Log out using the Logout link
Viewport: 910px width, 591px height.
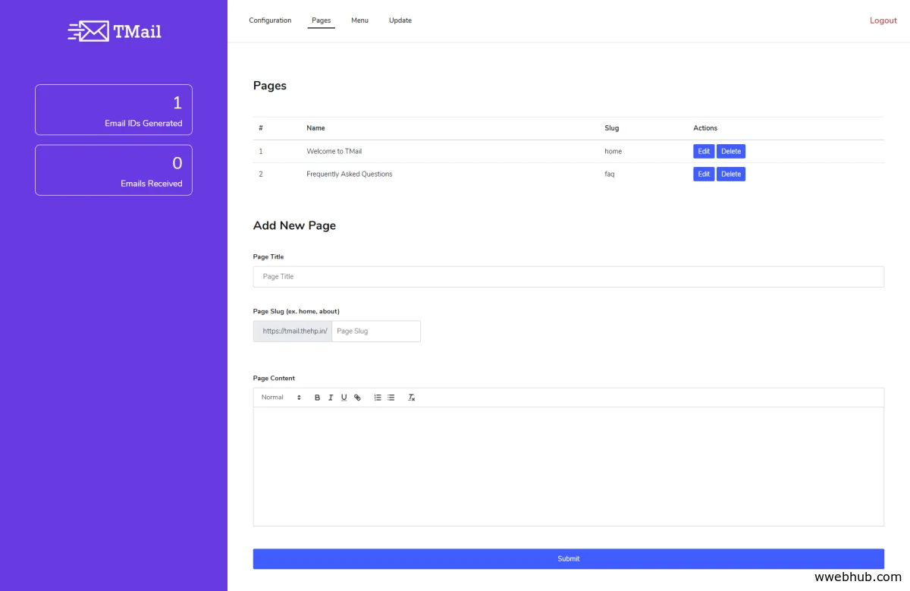883,20
